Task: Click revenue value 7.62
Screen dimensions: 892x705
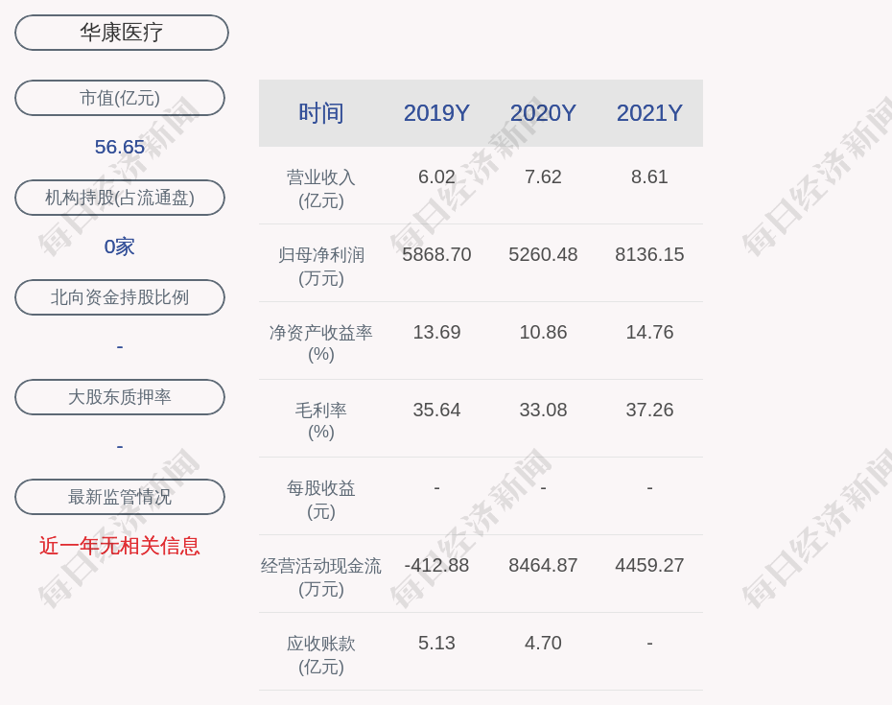Action: pos(543,176)
